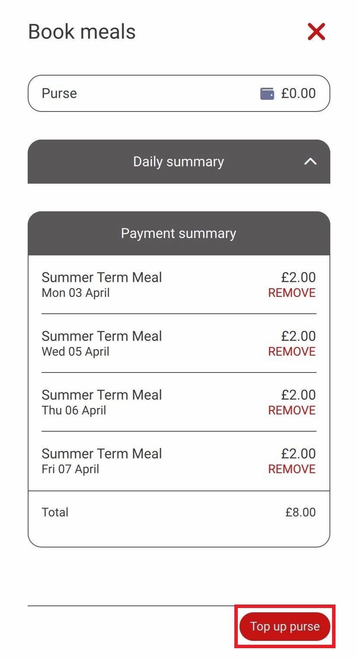Click the Payment summary header
Image resolution: width=358 pixels, height=659 pixels.
click(x=179, y=233)
